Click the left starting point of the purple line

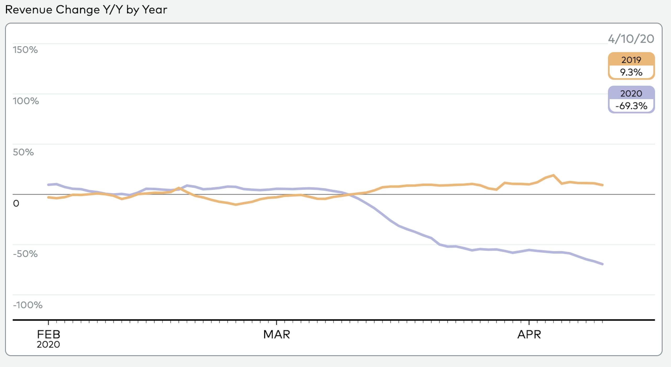48,185
